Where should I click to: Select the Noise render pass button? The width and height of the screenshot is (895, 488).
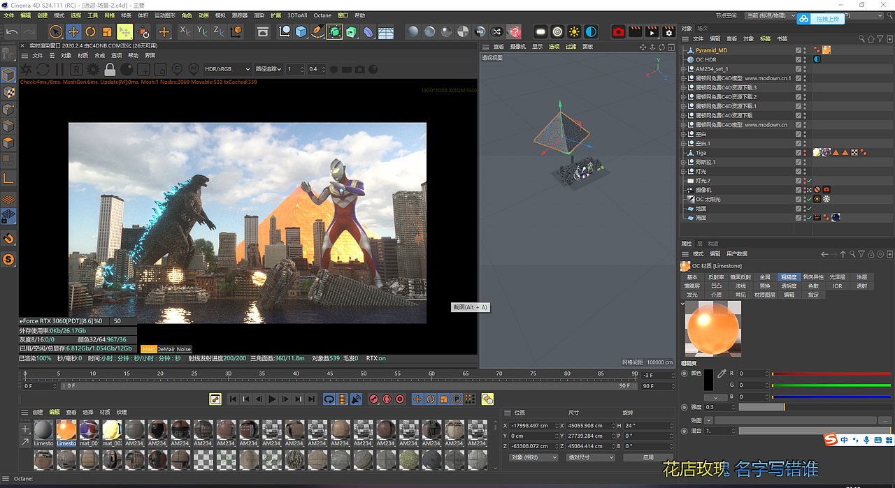(183, 349)
